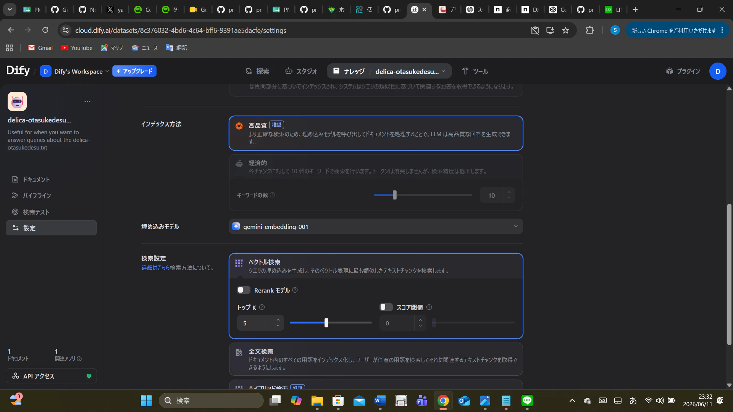The image size is (733, 412).
Task: Show hidden system tray icons
Action: tap(572, 401)
